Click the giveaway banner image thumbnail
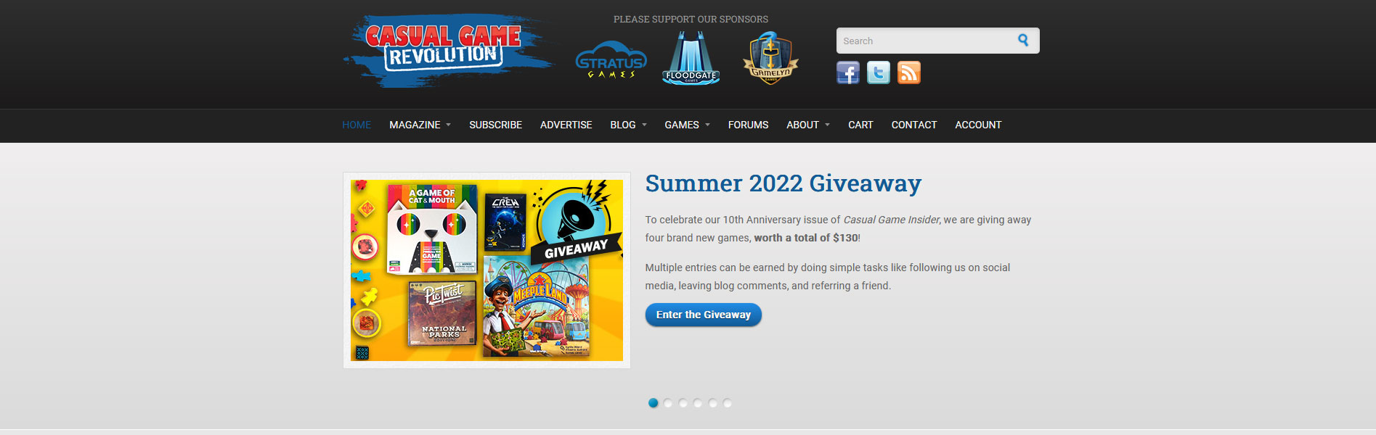The width and height of the screenshot is (1376, 435). point(487,270)
